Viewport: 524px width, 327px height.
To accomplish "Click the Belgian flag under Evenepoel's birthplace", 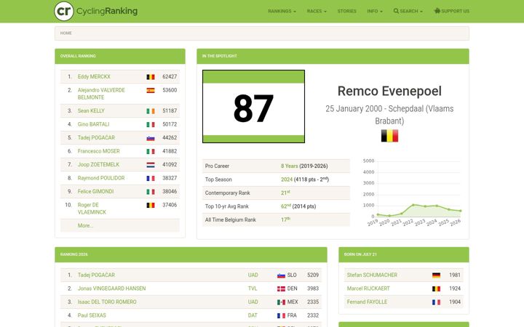I will click(389, 136).
